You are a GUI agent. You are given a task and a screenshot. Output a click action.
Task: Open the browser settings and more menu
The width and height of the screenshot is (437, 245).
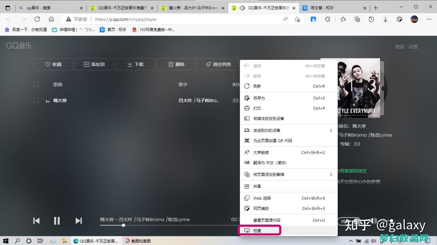[429, 19]
